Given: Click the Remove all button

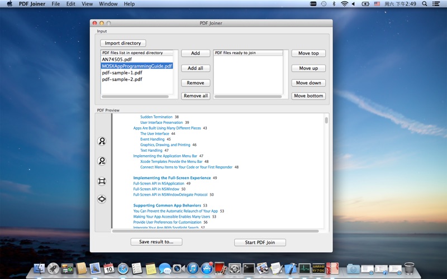Looking at the screenshot, I should (196, 95).
